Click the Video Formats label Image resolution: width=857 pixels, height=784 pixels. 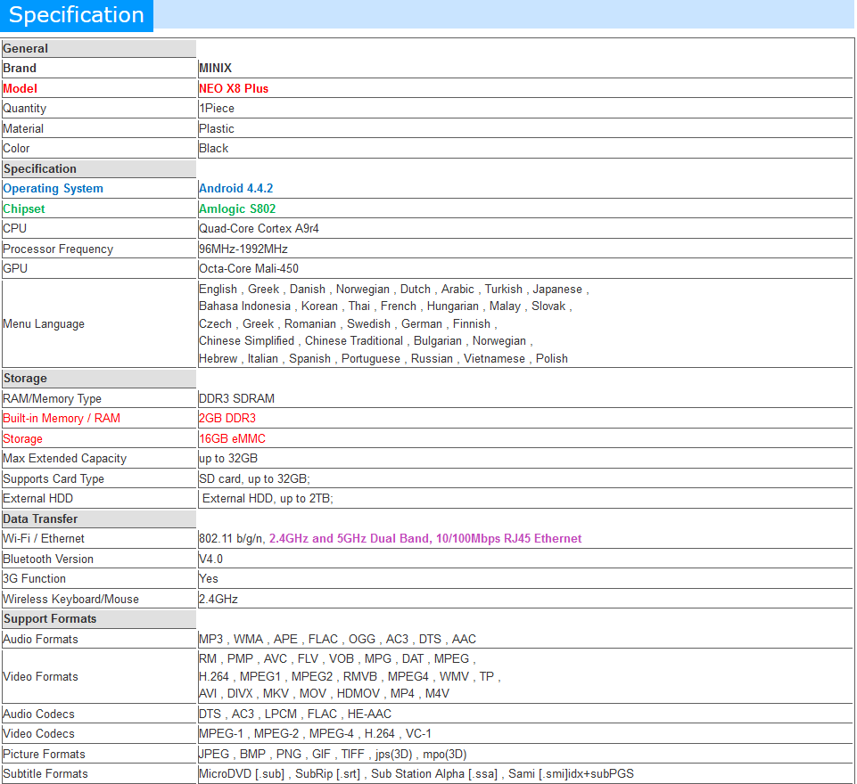(x=40, y=677)
